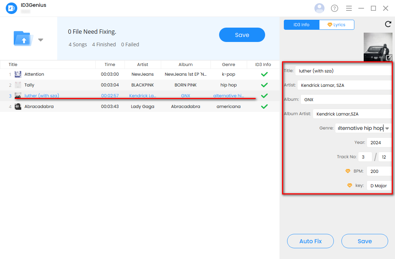The width and height of the screenshot is (395, 259).
Task: Click the 00:03:04 time cell
Action: 110,85
